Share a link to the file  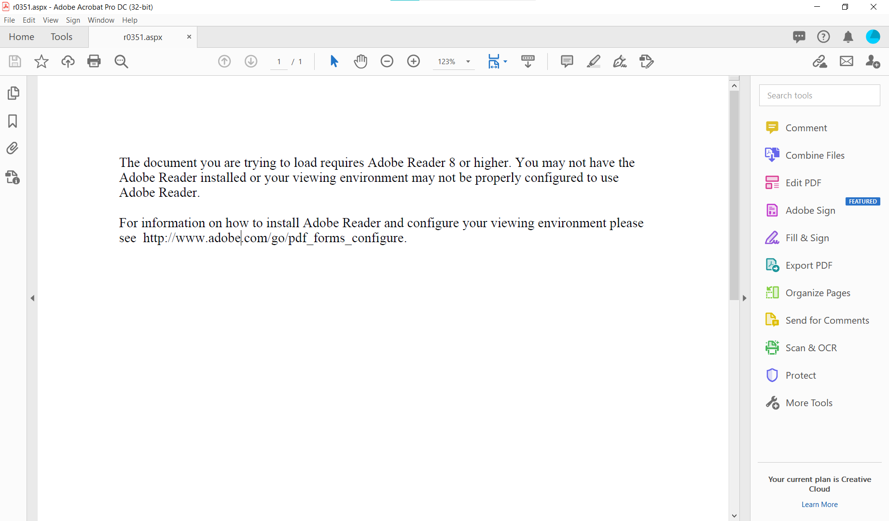(x=820, y=61)
